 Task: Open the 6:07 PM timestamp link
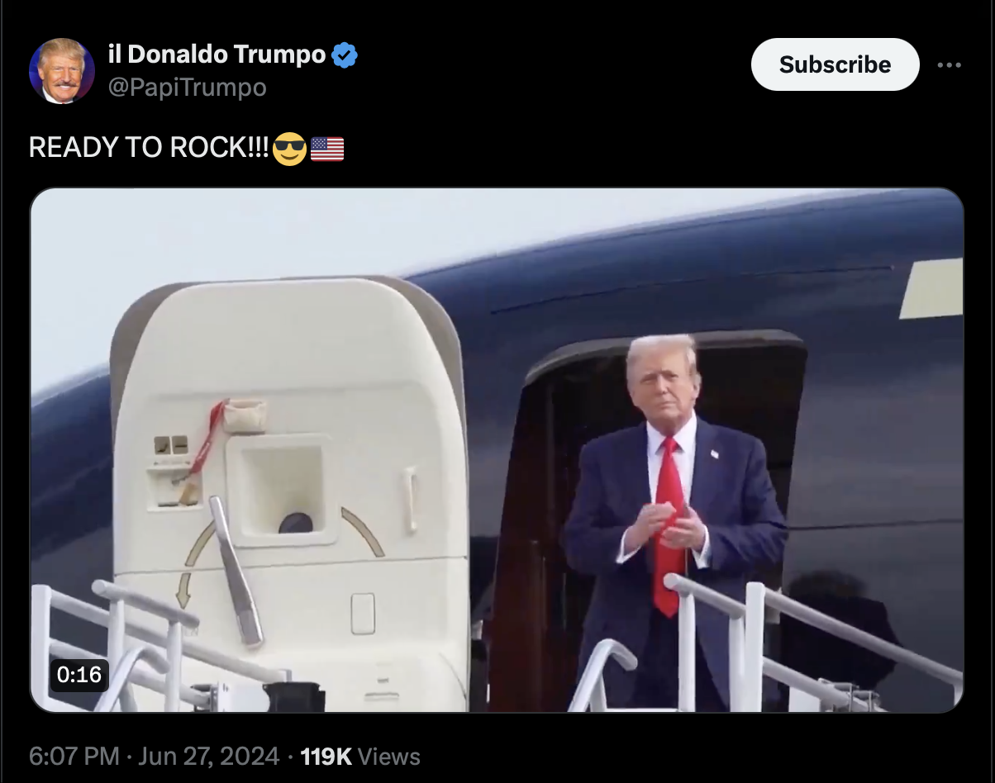coord(74,757)
